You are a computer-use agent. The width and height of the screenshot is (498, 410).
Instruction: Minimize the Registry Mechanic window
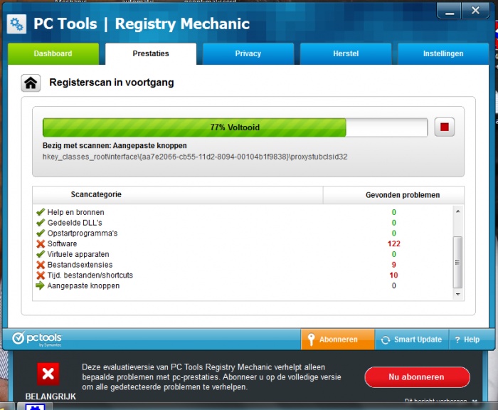pos(450,11)
